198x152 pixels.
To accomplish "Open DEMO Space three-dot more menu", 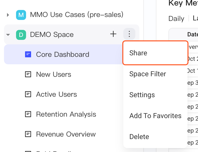I will pos(129,34).
